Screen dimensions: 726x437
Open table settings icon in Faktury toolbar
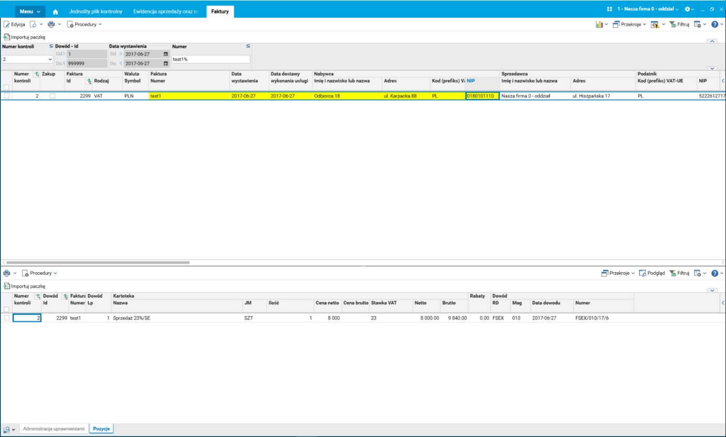click(x=698, y=24)
